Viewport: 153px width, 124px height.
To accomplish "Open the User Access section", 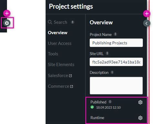I will 60,43.
